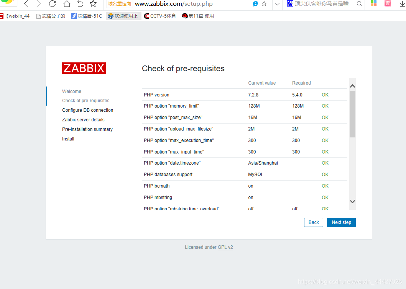Click the 7.2.8 current value

(253, 95)
